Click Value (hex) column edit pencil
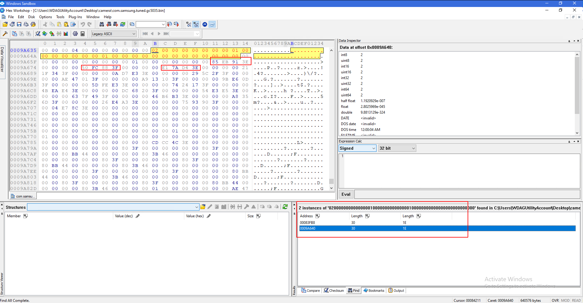Viewport: 583px width, 303px height. (x=209, y=216)
